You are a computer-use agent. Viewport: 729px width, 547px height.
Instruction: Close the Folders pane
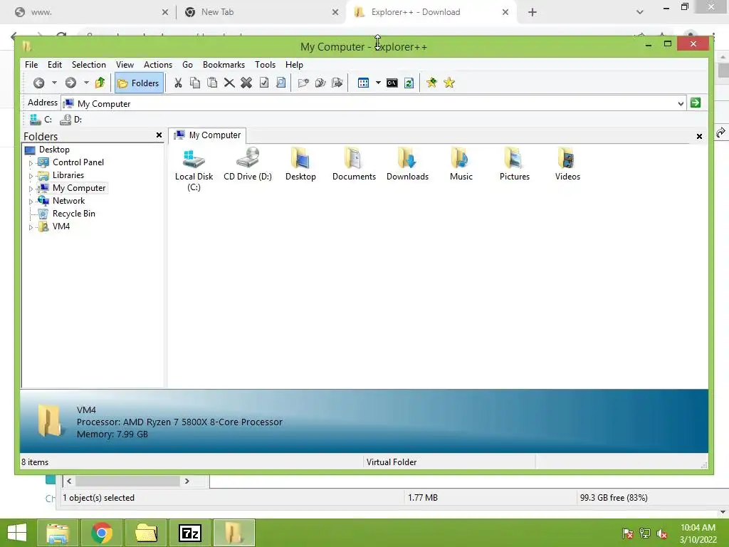[x=159, y=135]
